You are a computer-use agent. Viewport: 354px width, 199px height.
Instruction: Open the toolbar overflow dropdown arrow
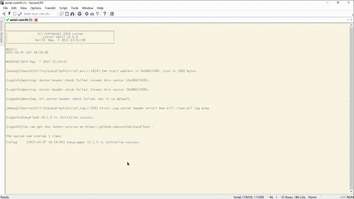(x=352, y=15)
